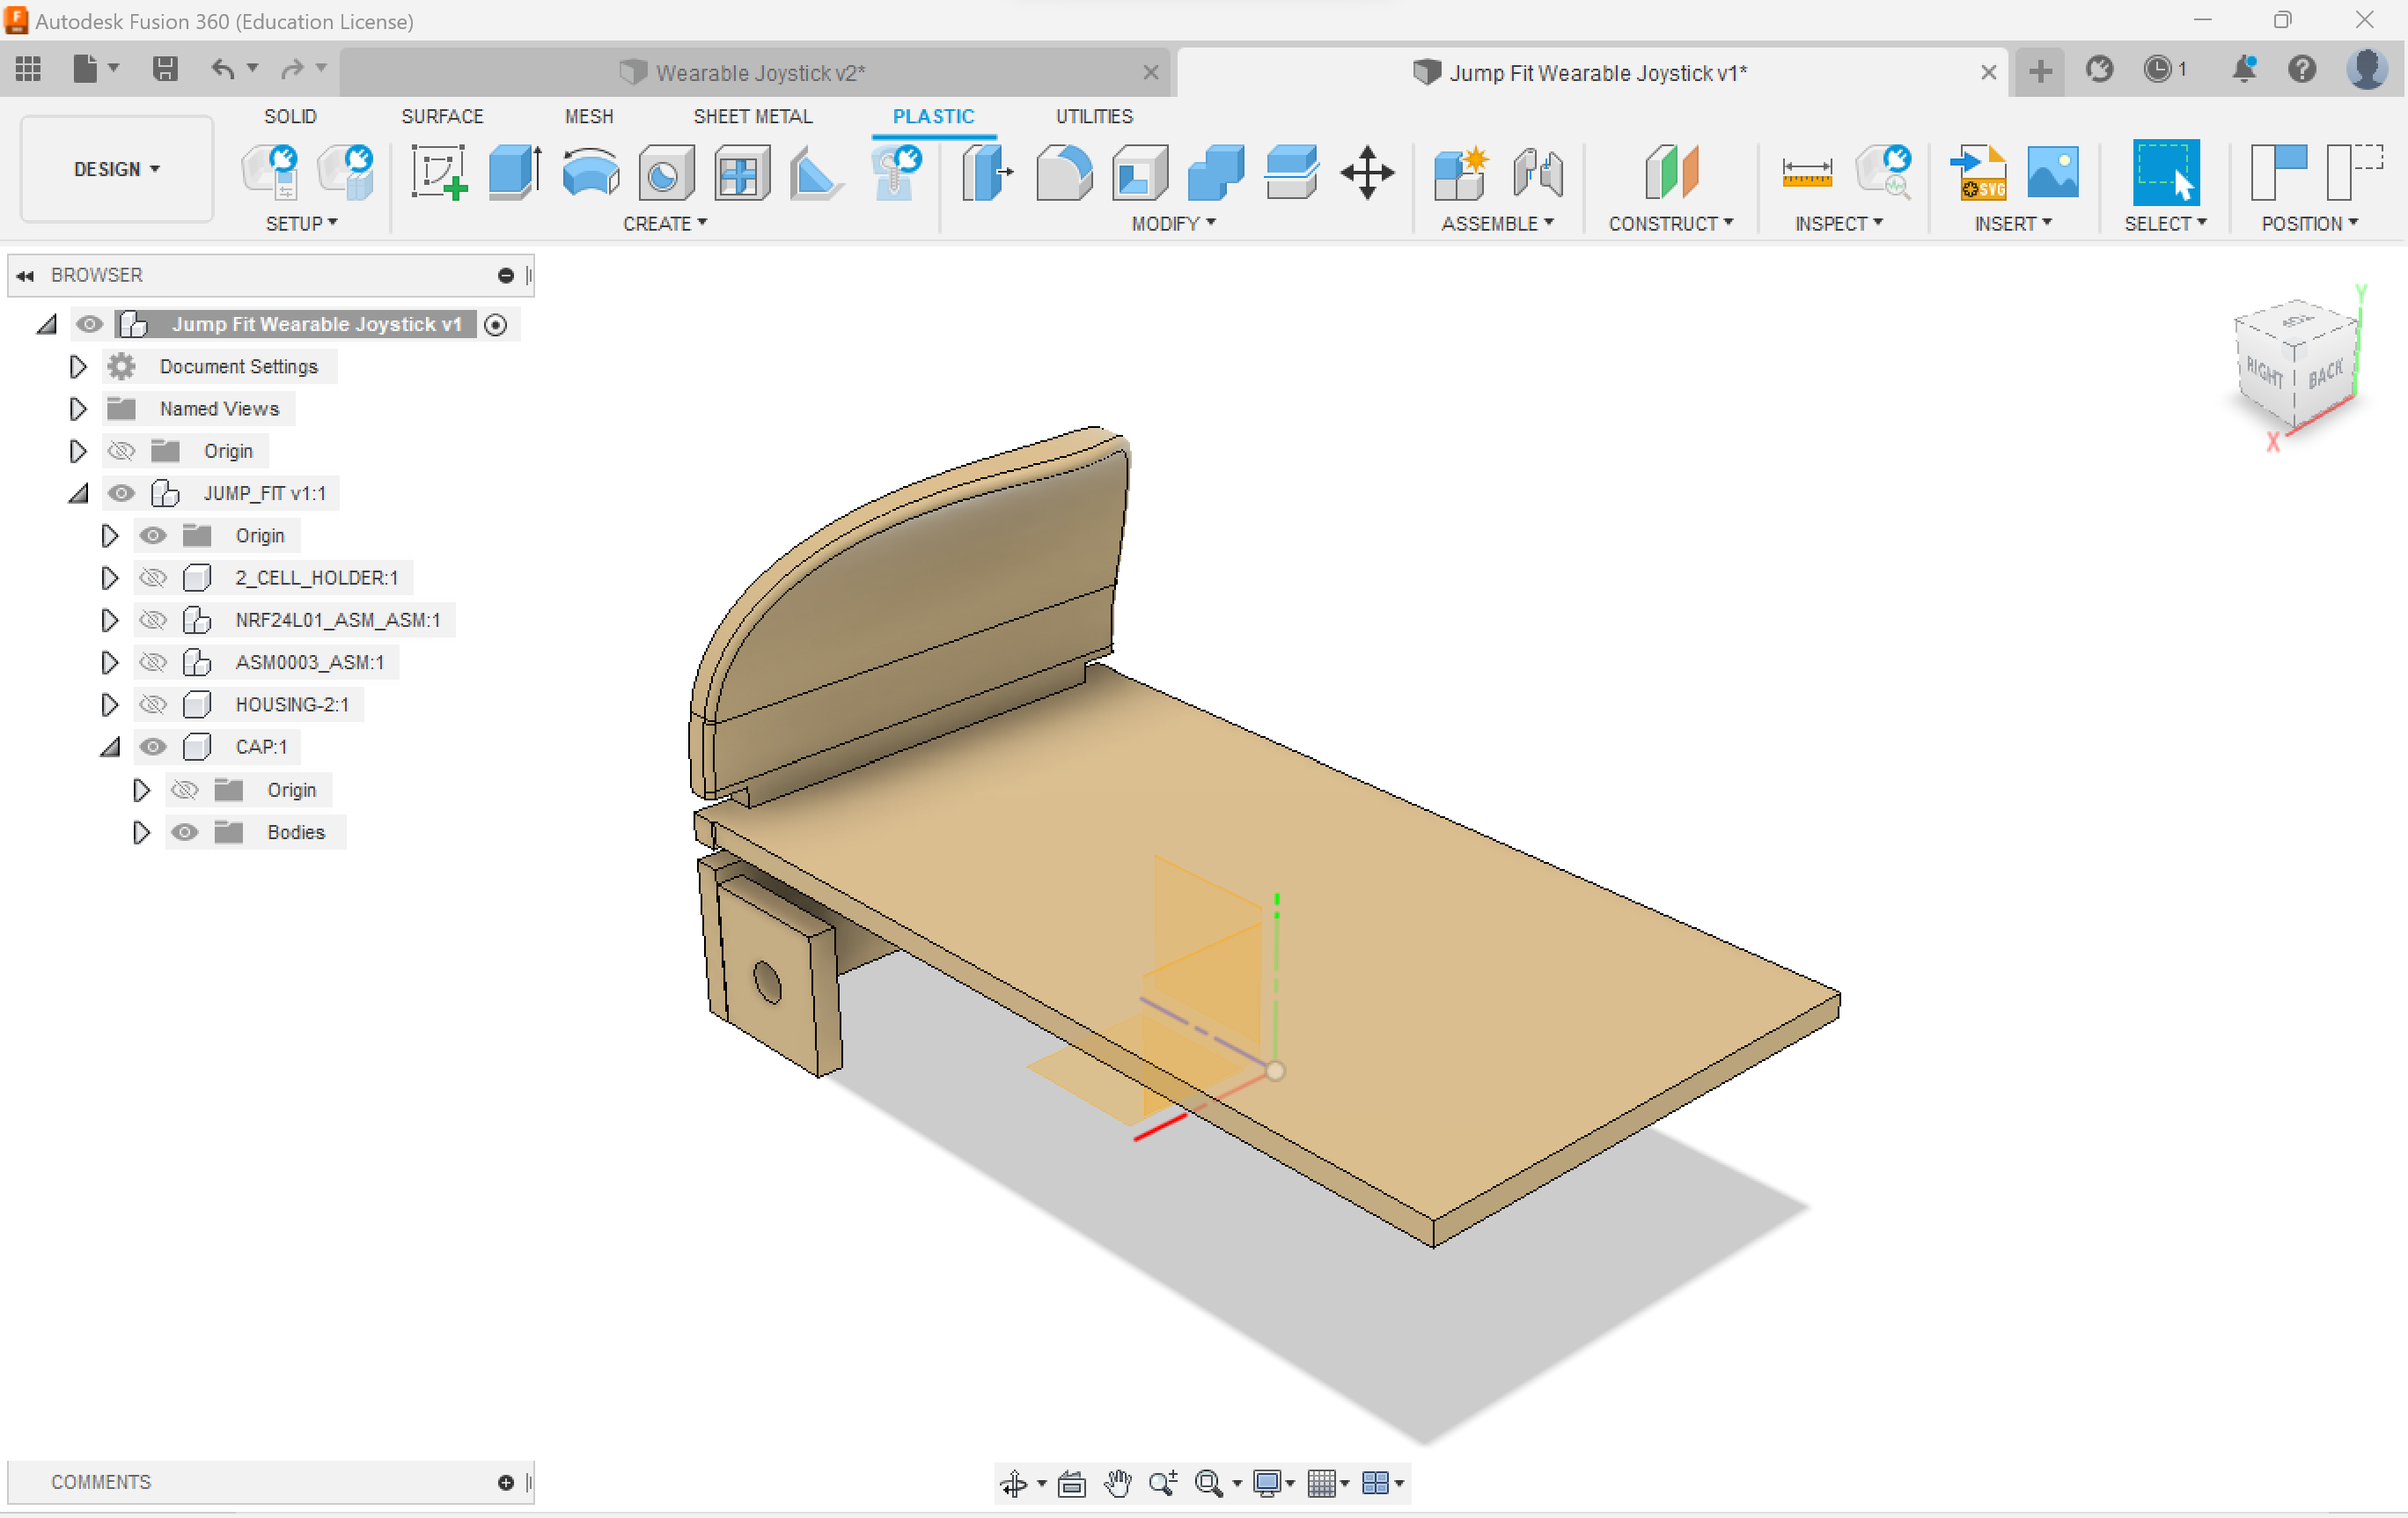This screenshot has width=2408, height=1518.
Task: Switch to the SHEET METAL tab
Action: [752, 116]
